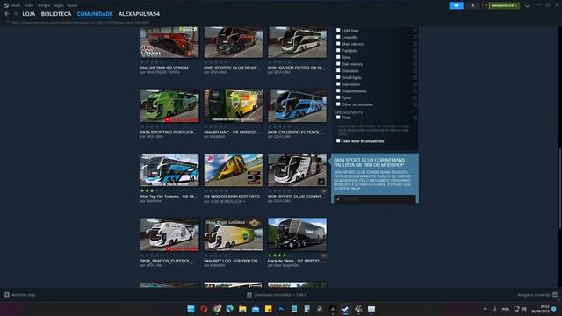Open the BIBLIOTECA tab
The height and width of the screenshot is (316, 562).
[56, 14]
